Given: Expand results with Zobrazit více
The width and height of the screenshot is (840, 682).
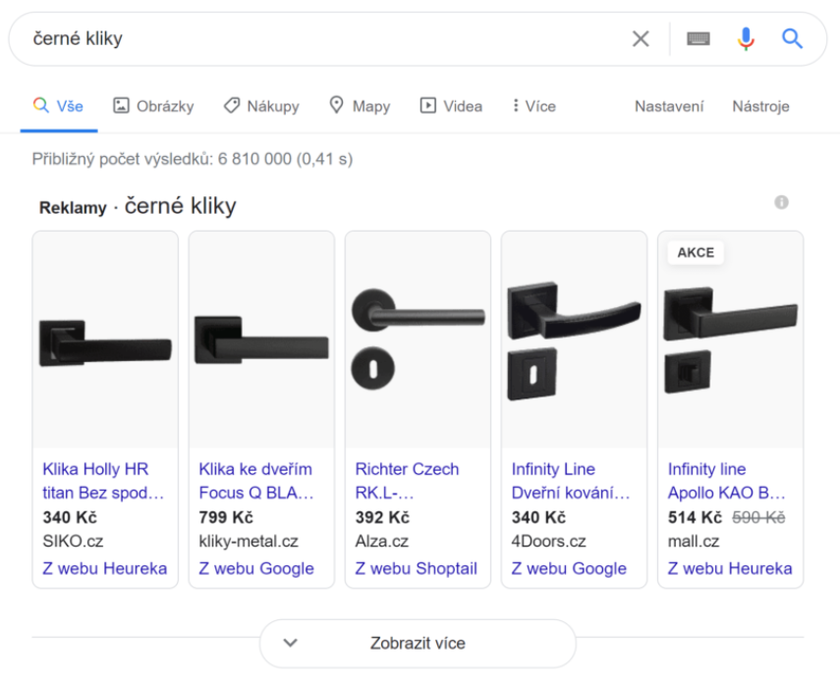Looking at the screenshot, I should 418,643.
